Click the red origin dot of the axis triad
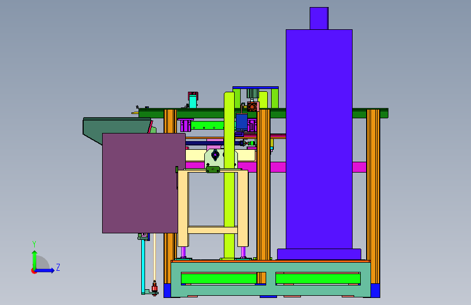Screen dimensions: 471x305 pos(33,271)
